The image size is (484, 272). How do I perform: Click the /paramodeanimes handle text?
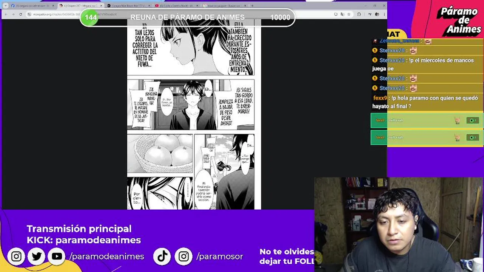[107, 257]
